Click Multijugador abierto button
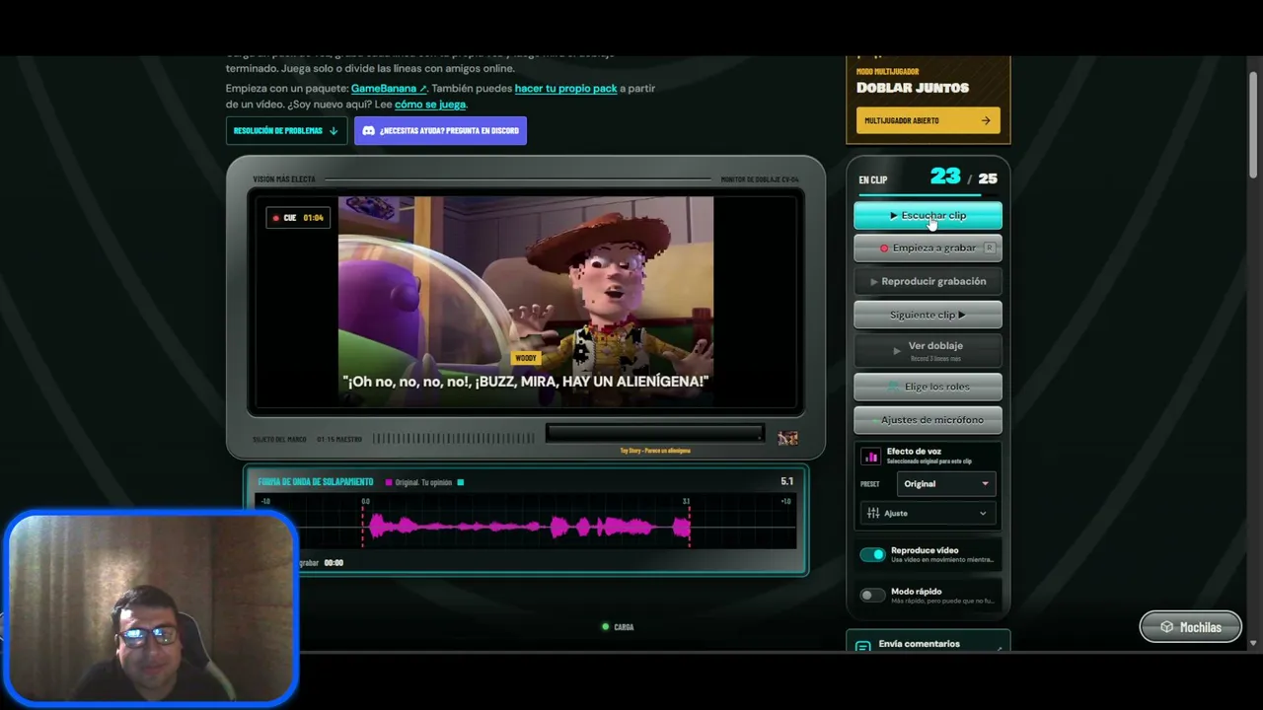Screen dimensions: 1263x710 coord(928,120)
